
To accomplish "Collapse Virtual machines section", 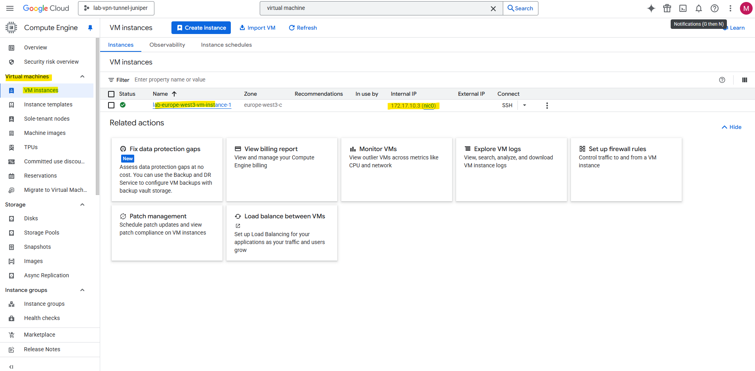I will click(82, 76).
